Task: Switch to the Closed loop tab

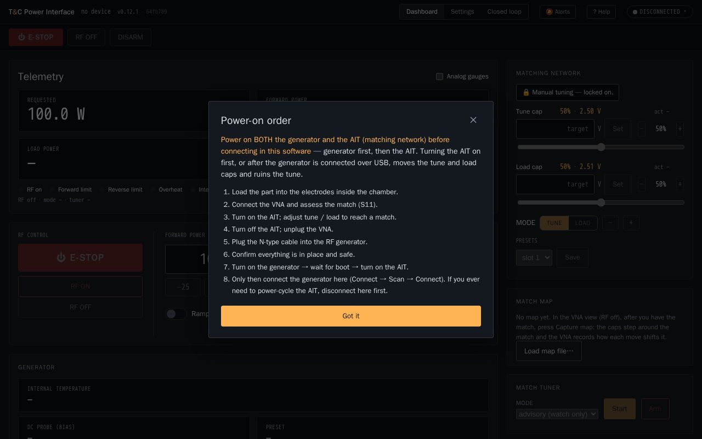Action: 505,12
